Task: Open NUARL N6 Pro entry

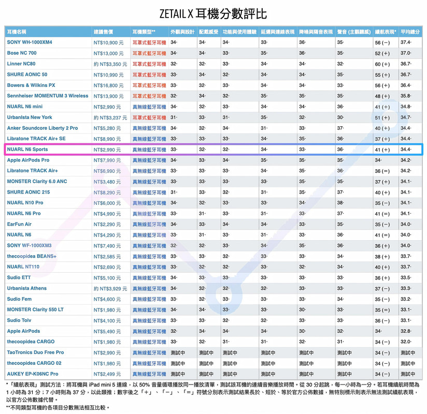Action: point(24,214)
